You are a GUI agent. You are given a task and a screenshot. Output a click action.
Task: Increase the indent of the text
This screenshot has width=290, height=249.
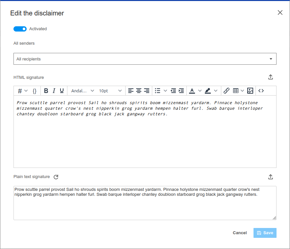(181, 91)
